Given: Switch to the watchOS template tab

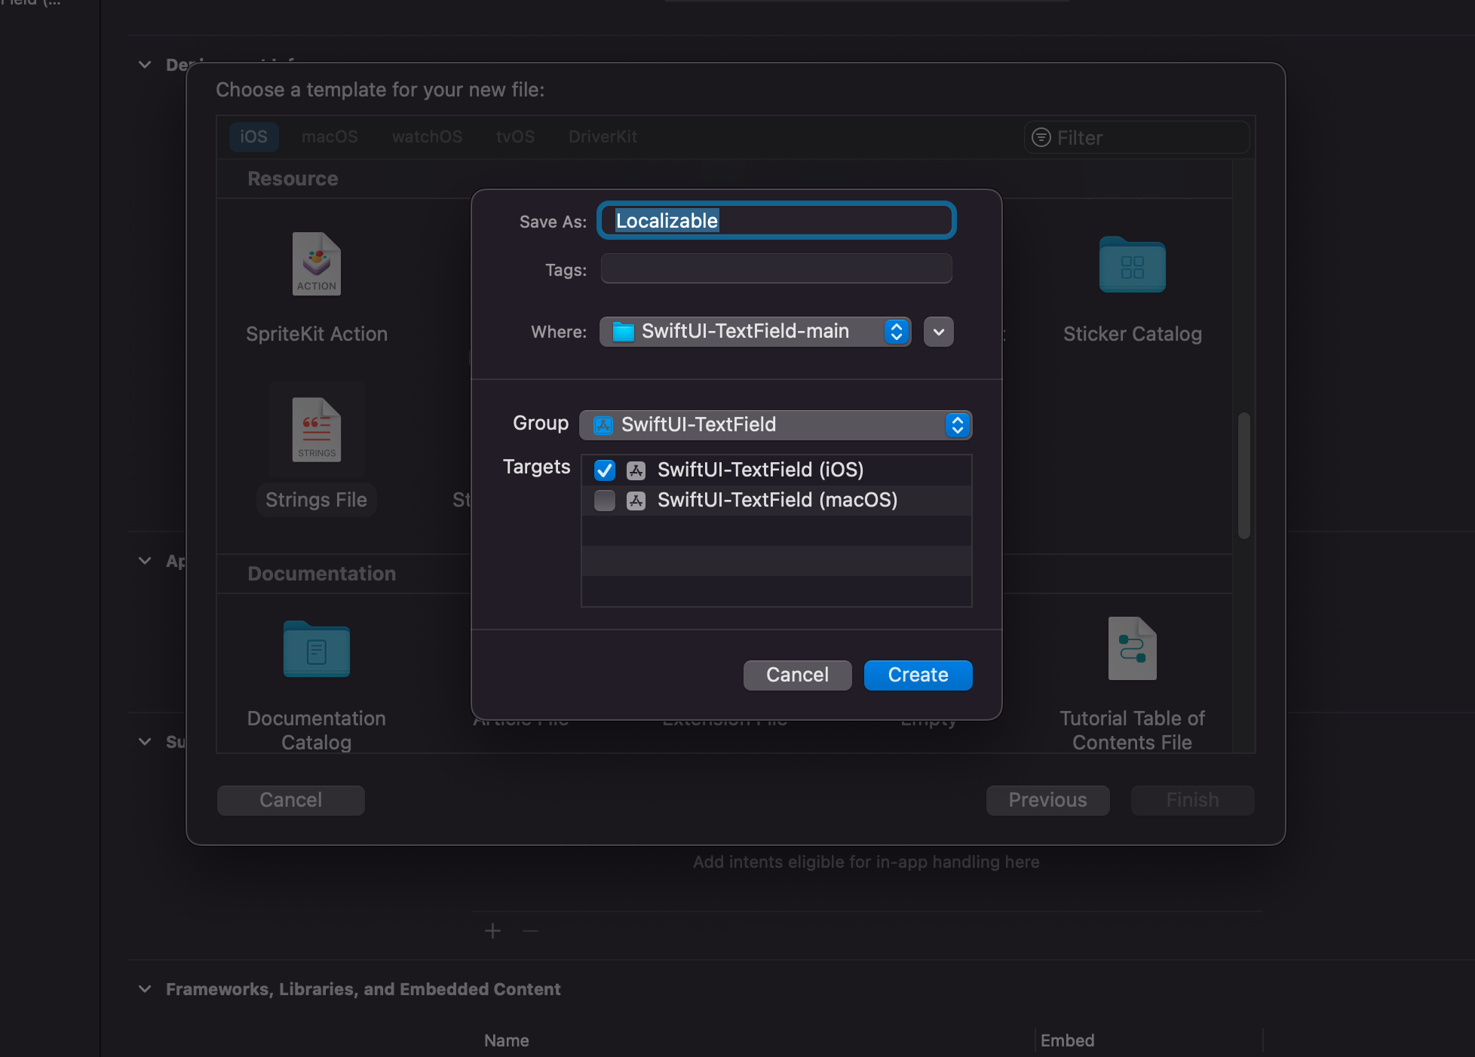Looking at the screenshot, I should 427,137.
